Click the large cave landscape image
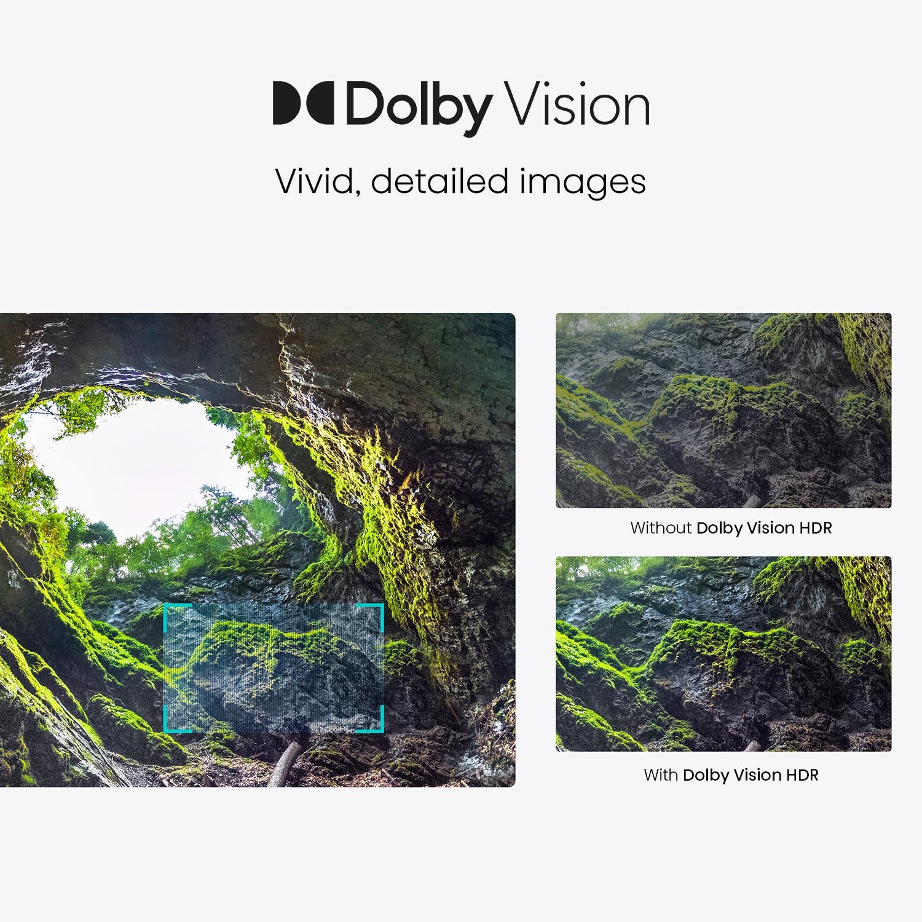Screen dimensions: 922x922 pos(258,550)
